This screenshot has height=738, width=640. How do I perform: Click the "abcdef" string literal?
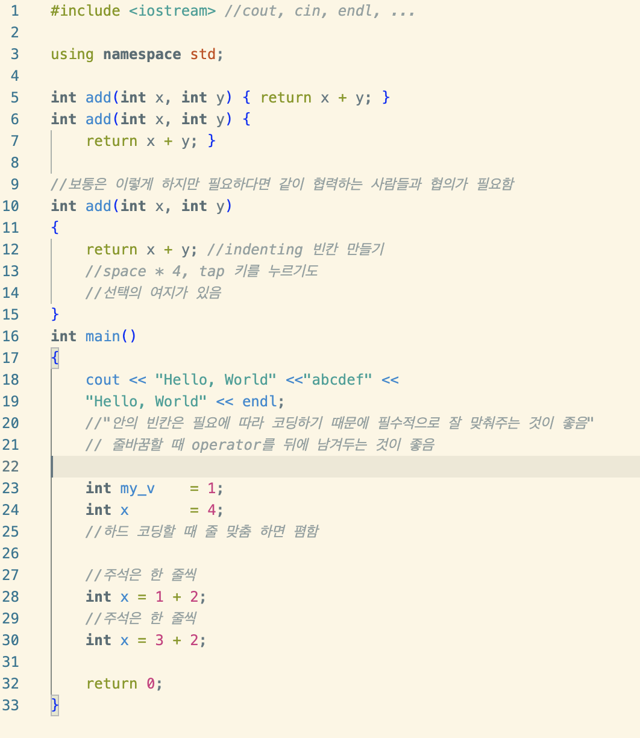point(338,380)
